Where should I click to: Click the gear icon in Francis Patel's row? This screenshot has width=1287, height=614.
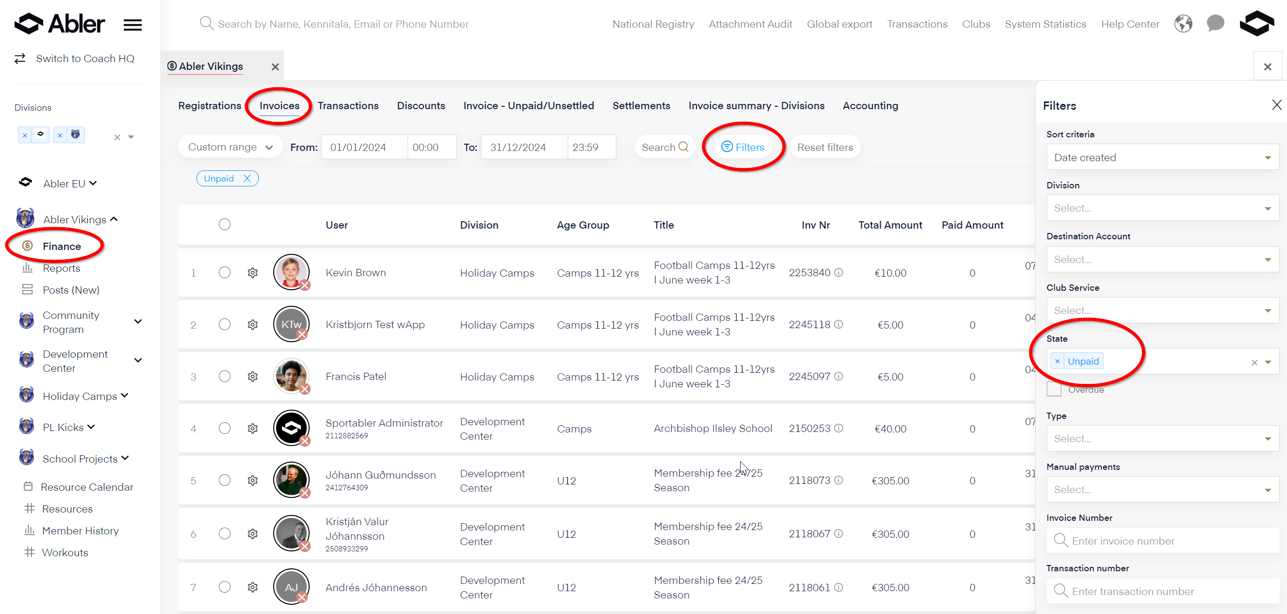(x=253, y=377)
